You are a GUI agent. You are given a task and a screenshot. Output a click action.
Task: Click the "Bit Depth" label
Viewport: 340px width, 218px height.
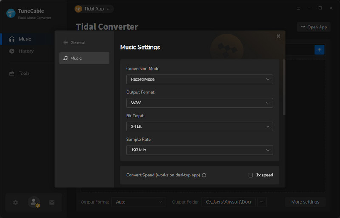[135, 116]
